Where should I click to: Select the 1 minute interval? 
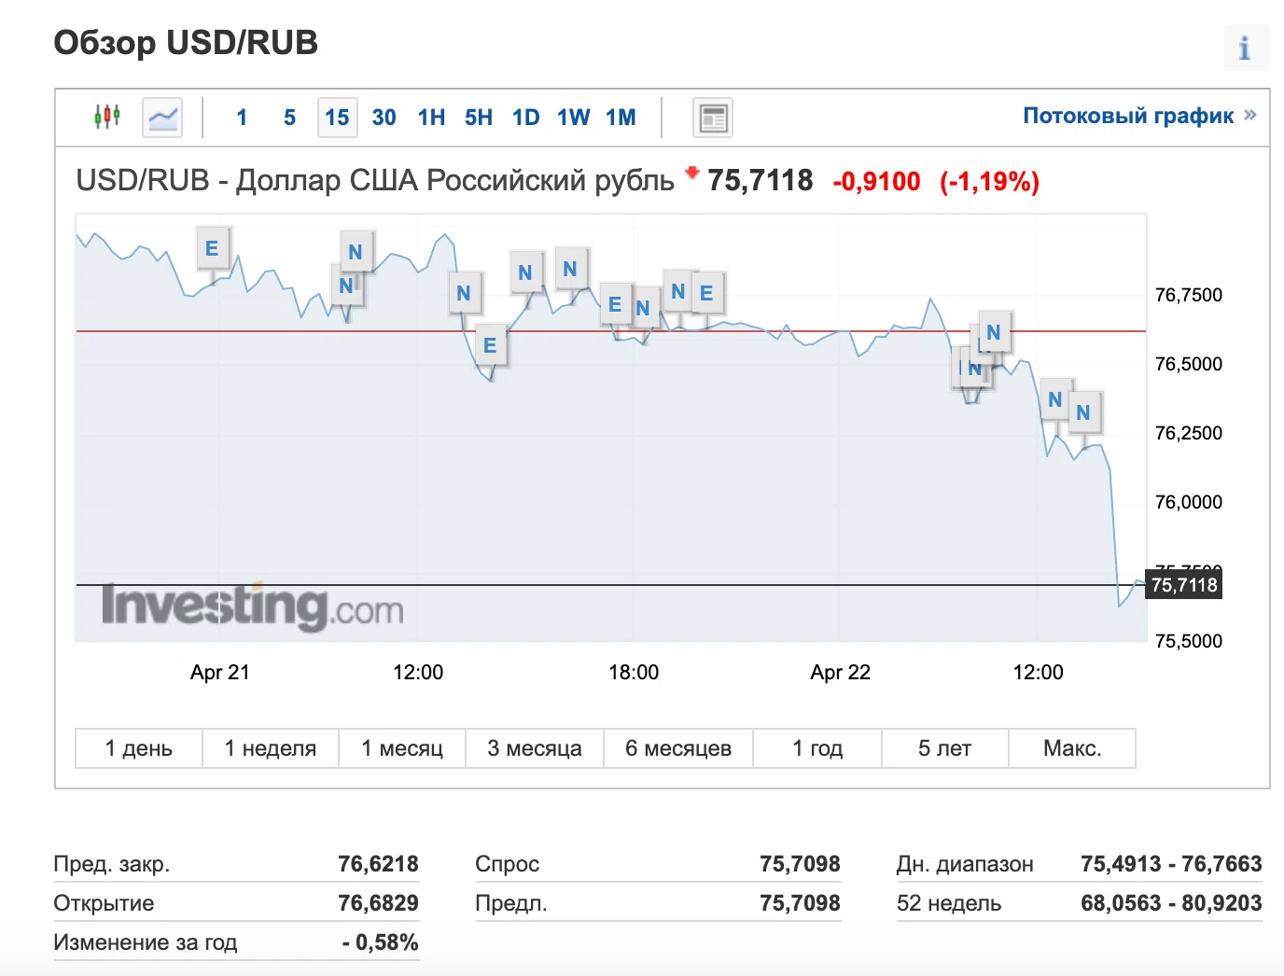point(242,118)
